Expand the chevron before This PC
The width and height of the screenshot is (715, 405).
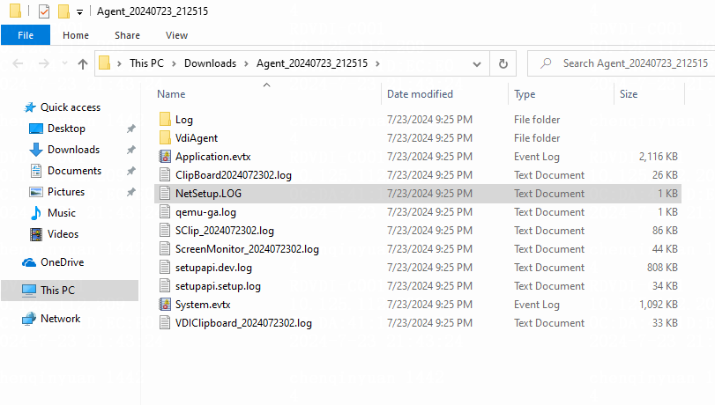click(120, 63)
